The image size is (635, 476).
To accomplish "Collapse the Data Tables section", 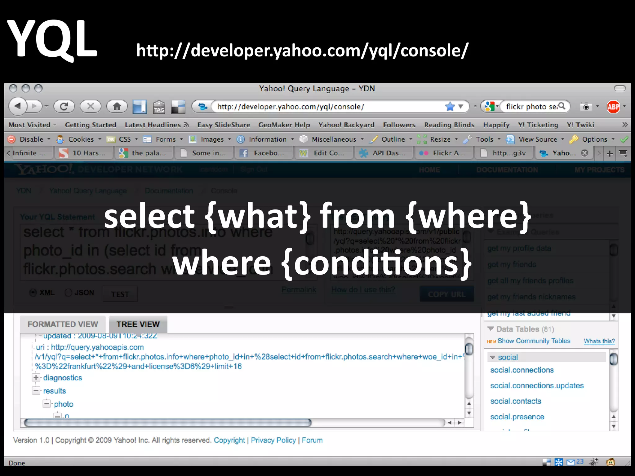I will pos(491,328).
